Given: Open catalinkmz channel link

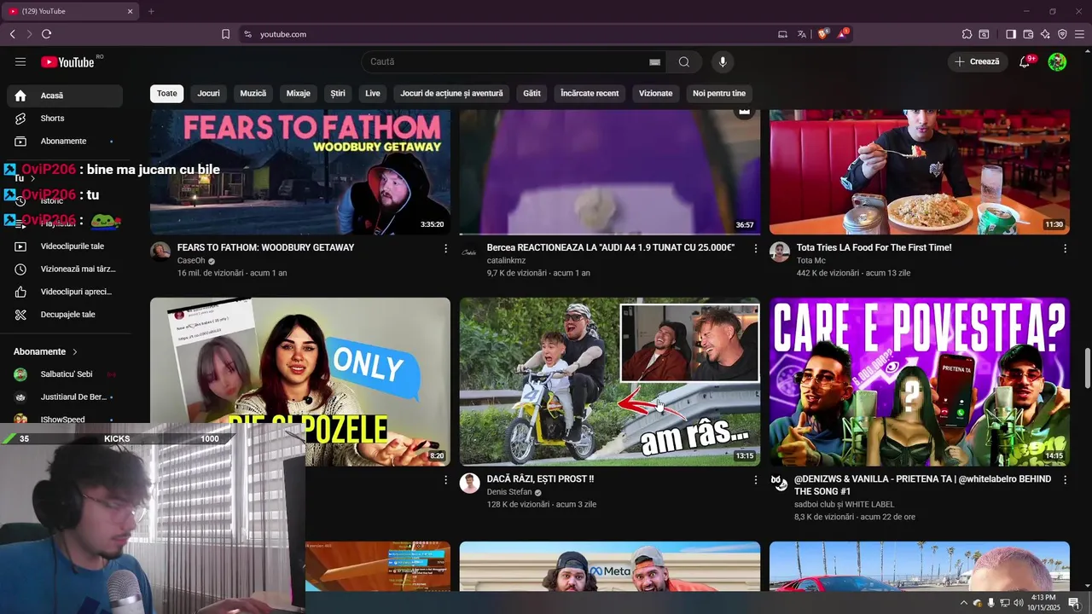Looking at the screenshot, I should point(506,261).
